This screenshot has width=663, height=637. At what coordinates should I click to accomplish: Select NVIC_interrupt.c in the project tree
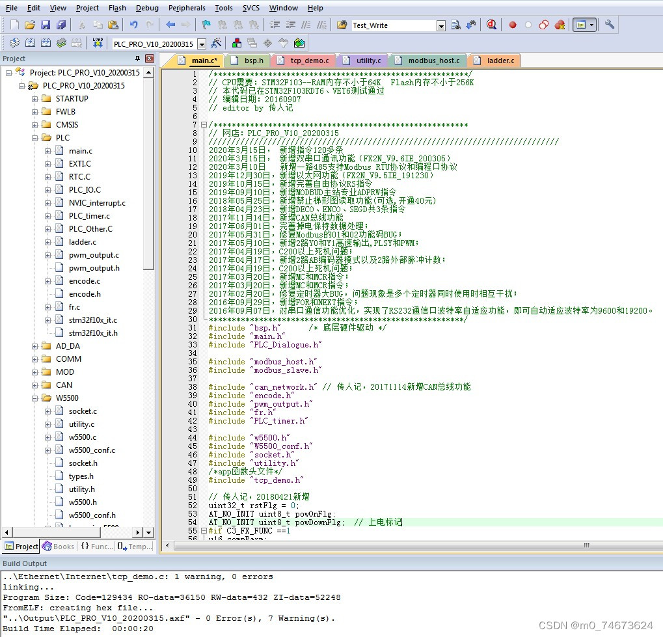point(97,203)
